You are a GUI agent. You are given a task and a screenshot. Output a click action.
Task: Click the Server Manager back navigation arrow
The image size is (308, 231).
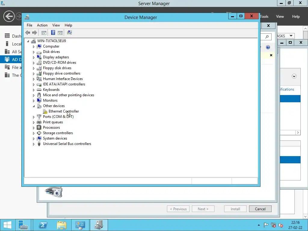point(9,16)
